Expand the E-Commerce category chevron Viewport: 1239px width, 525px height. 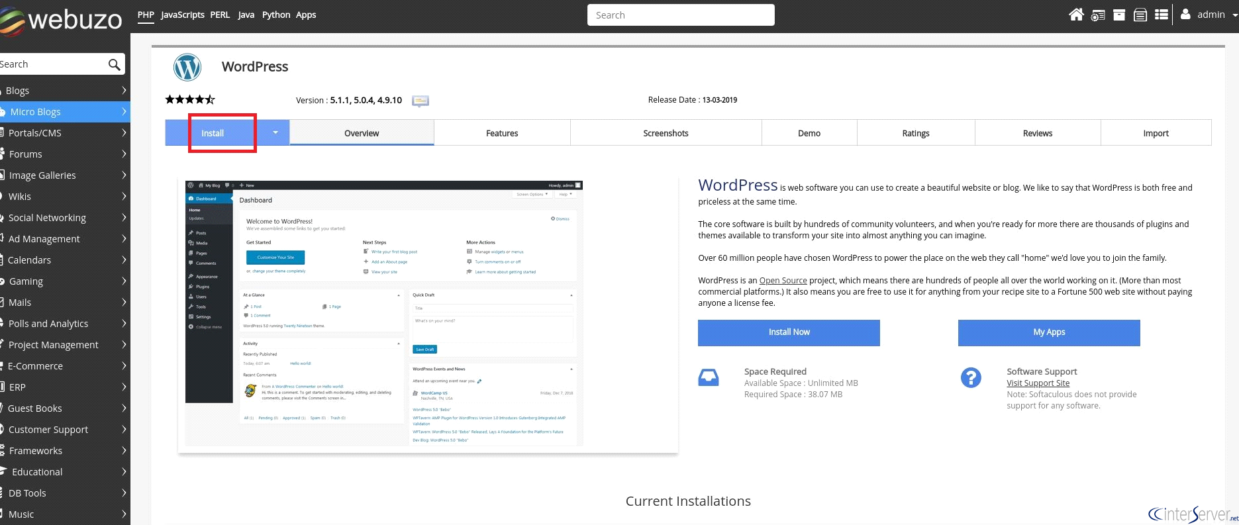click(124, 365)
